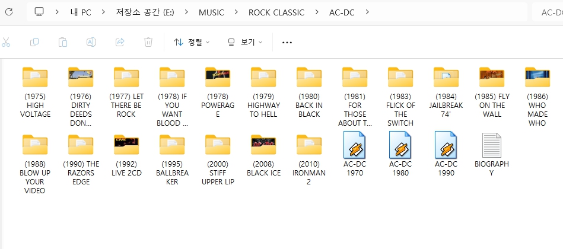Click the computer icon in address bar
Viewport: 563px width, 249px height.
tap(39, 12)
